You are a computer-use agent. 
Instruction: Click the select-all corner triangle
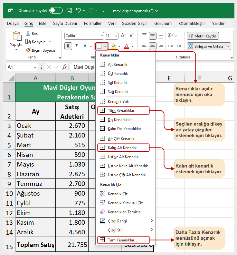pos(11,78)
